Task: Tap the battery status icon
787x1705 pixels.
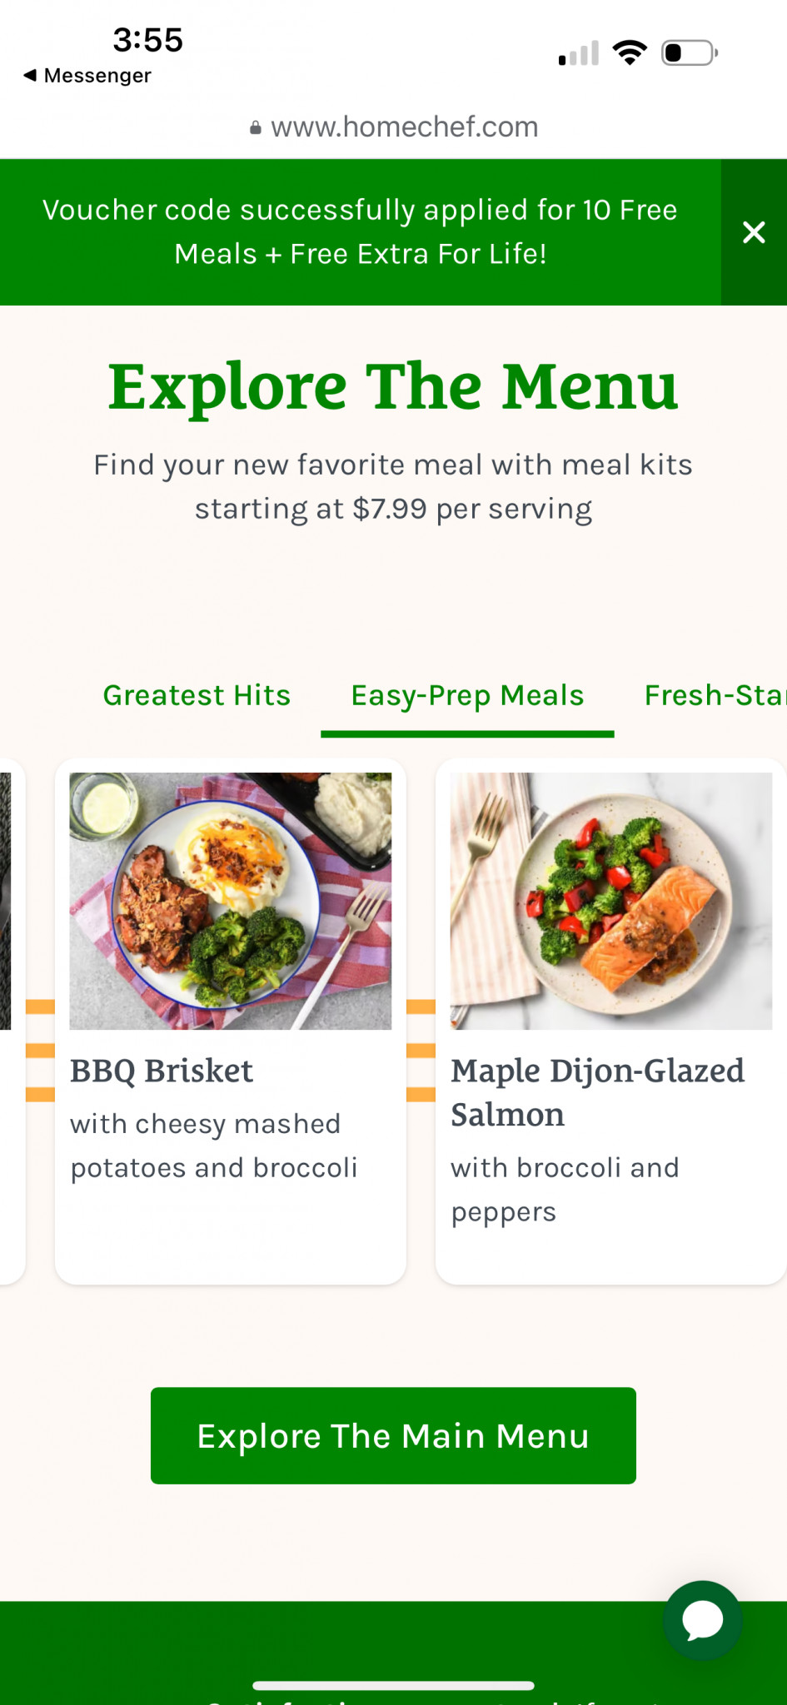Action: (689, 53)
